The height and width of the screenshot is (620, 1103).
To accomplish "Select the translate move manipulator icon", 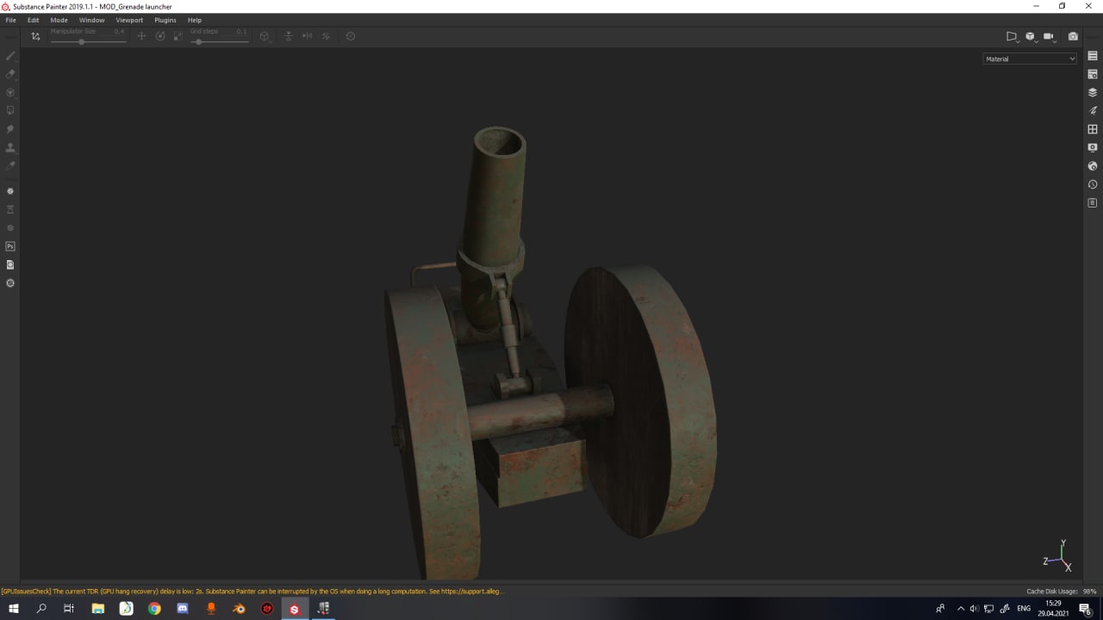I will coord(141,36).
